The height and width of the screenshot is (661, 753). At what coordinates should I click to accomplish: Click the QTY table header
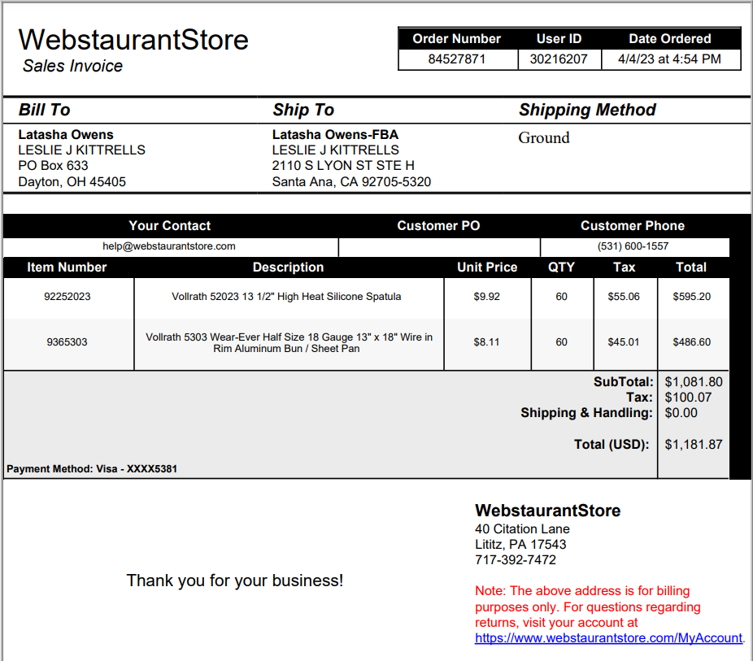pyautogui.click(x=561, y=267)
